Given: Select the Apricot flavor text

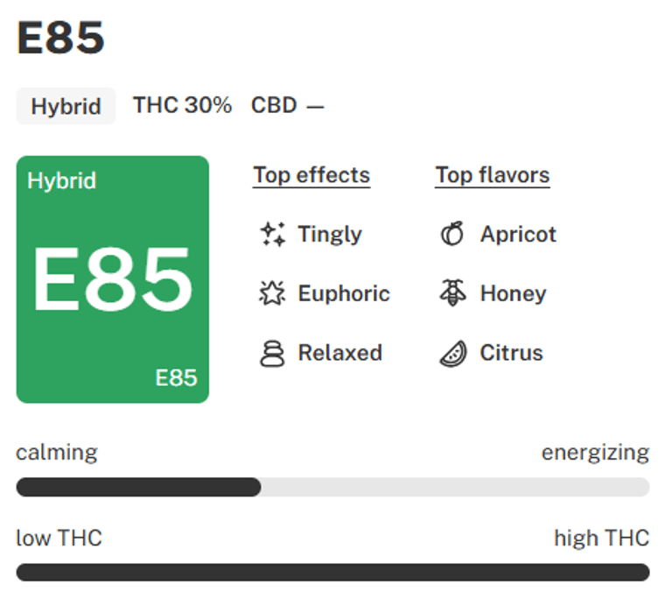Looking at the screenshot, I should coord(518,235).
